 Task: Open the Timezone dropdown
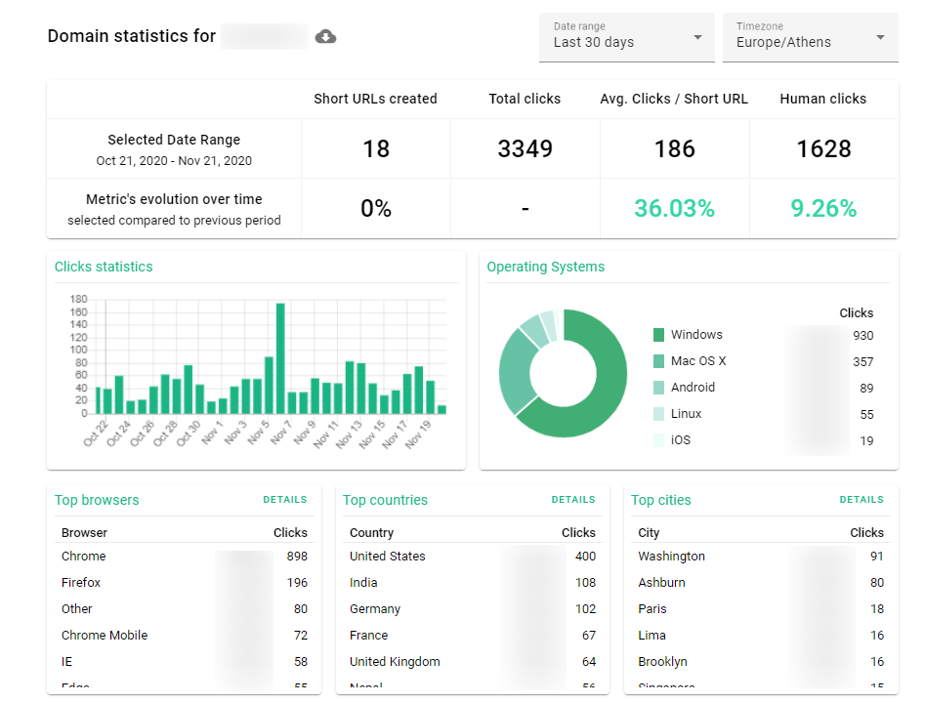[x=810, y=37]
